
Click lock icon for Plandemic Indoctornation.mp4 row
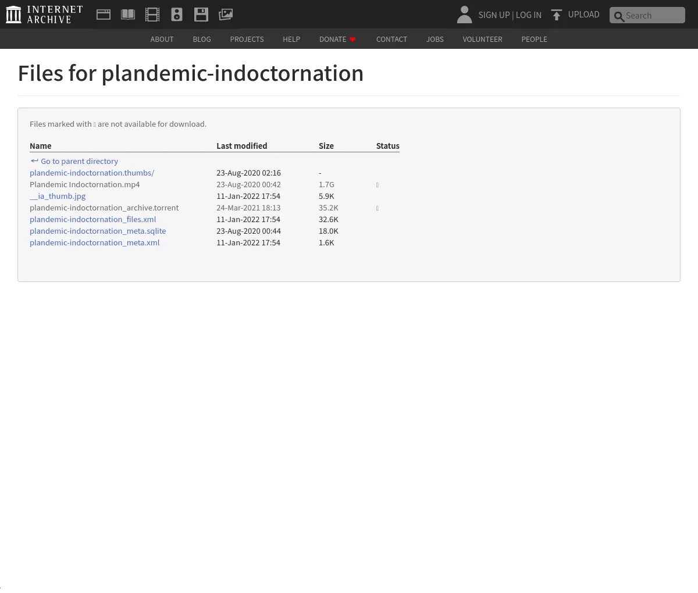coord(377,185)
